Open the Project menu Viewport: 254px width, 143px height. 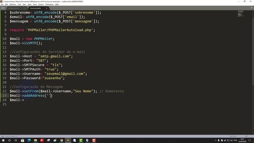click(41, 4)
